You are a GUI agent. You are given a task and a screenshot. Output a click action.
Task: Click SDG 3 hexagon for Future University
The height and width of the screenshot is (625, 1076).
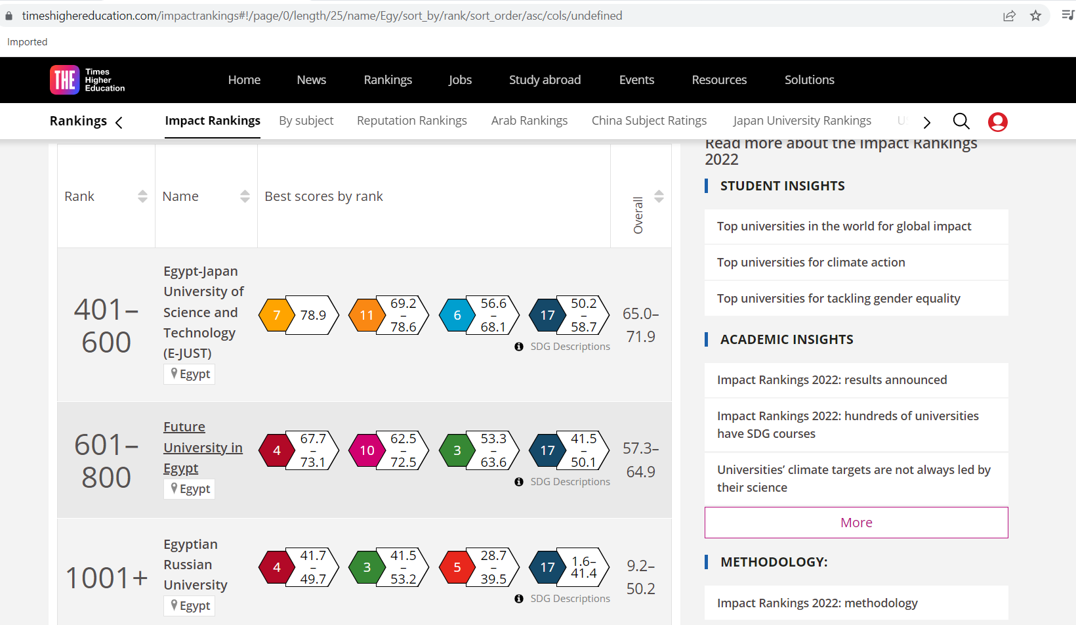(457, 450)
